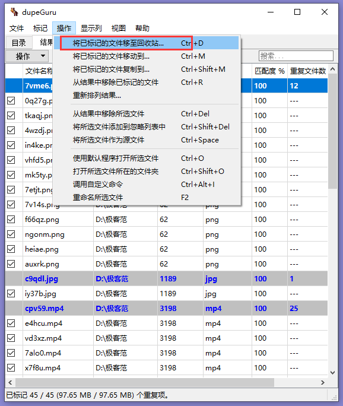343x406 pixels.
Task: Uncheck the 4wzdj file checkbox
Action: (x=11, y=130)
